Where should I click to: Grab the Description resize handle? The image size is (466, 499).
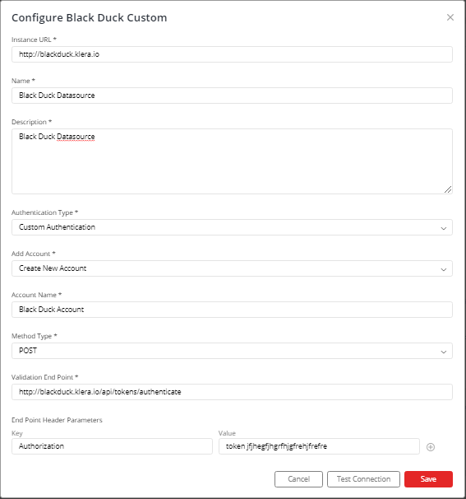[x=448, y=189]
